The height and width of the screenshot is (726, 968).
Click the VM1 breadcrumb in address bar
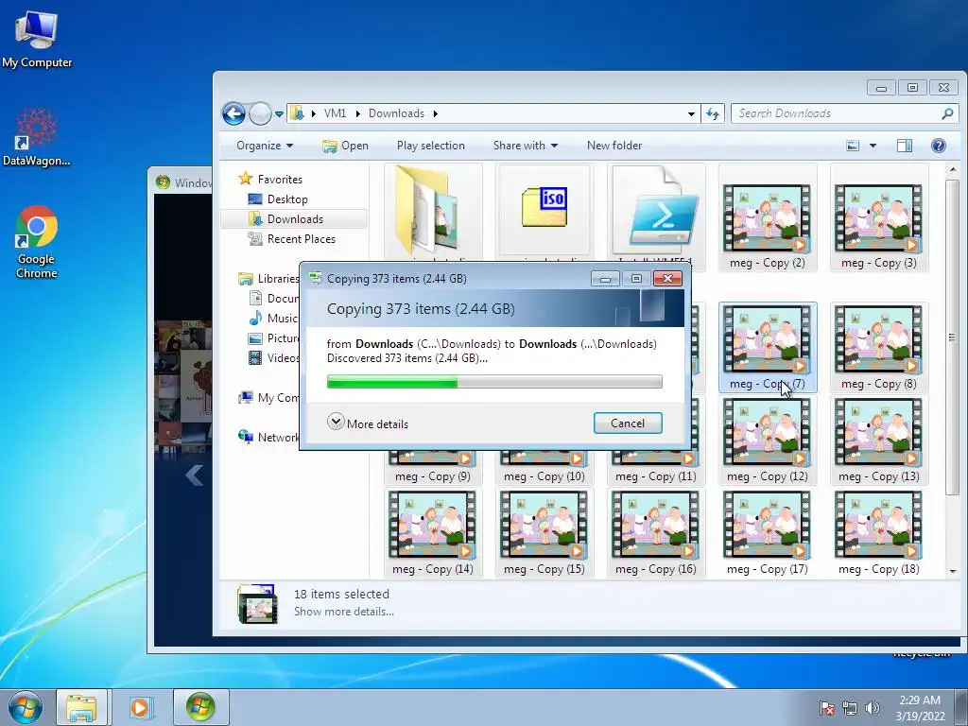[x=335, y=113]
